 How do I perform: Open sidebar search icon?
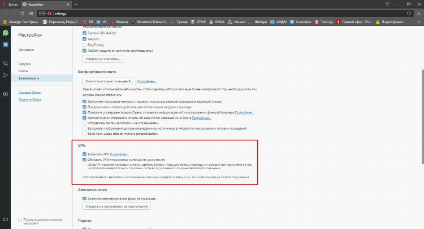pyautogui.click(x=6, y=63)
